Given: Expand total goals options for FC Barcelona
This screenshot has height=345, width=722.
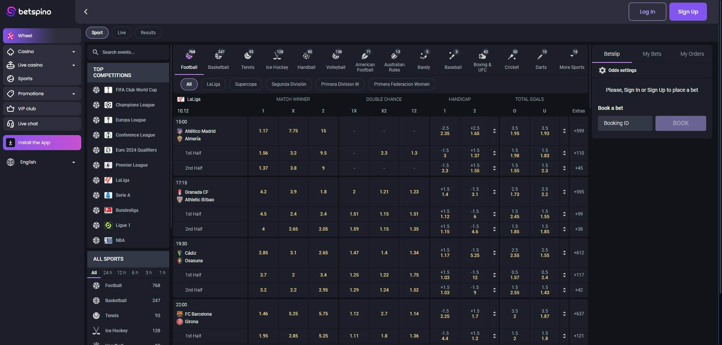Looking at the screenshot, I should (564, 314).
